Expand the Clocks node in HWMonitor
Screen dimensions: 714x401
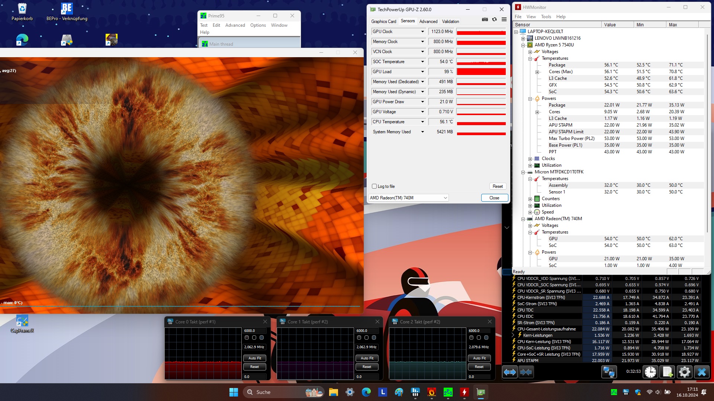[x=530, y=159]
